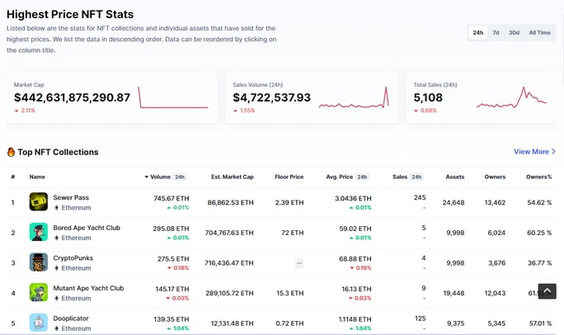
Task: Open the Dooplicator collection icon
Action: [39, 323]
